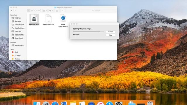
Task: Go forward in the Finder window
Action: click(x=15, y=10)
